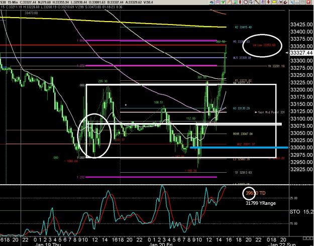
Task: Click the 33473.80 label near top left
Action: 31,13
